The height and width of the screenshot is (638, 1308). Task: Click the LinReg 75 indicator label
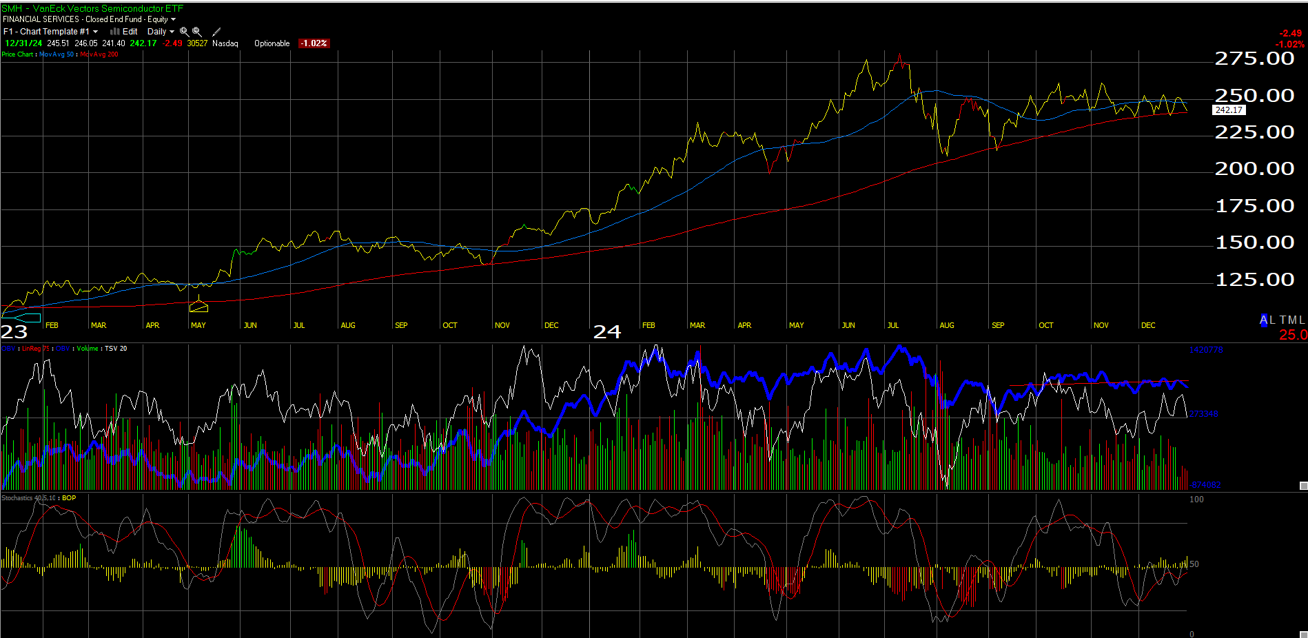pos(36,349)
